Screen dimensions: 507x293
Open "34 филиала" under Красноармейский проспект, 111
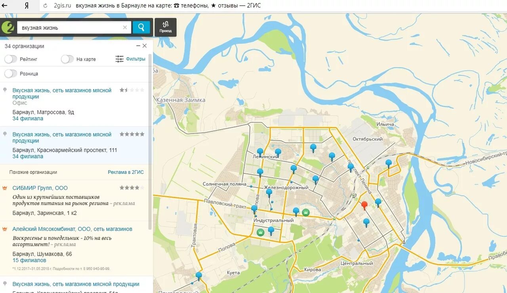click(x=28, y=156)
